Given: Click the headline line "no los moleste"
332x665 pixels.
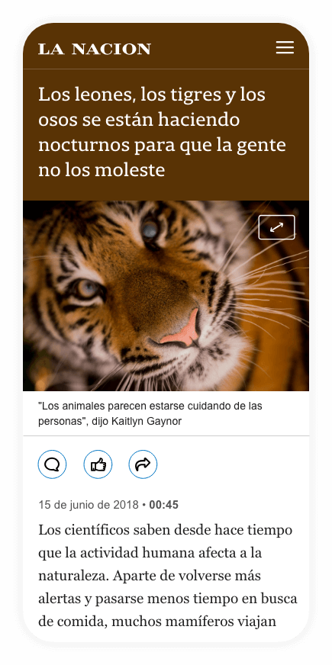Looking at the screenshot, I should (x=102, y=171).
